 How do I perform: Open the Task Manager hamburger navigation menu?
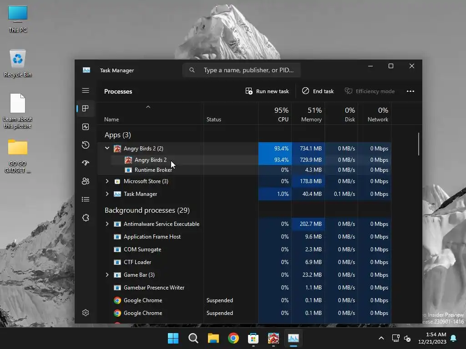(x=86, y=90)
